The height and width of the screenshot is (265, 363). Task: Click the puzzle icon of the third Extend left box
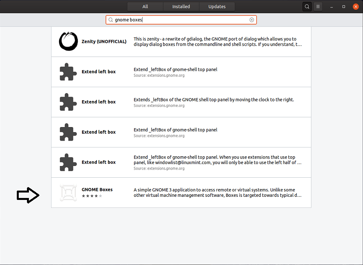tap(68, 132)
